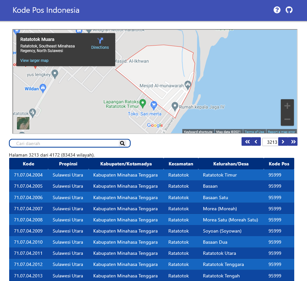Click the Kode Pos column header
Viewport: 307px width, 281px height.
click(x=279, y=164)
